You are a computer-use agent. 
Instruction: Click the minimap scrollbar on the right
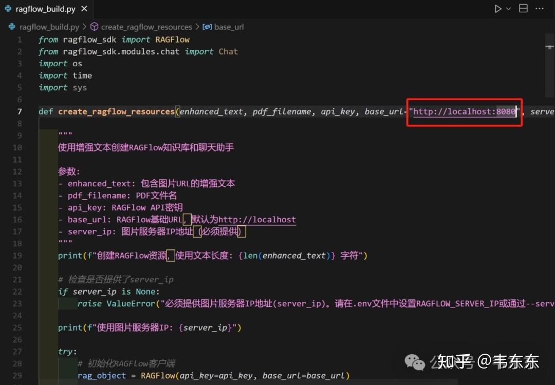tap(549, 65)
